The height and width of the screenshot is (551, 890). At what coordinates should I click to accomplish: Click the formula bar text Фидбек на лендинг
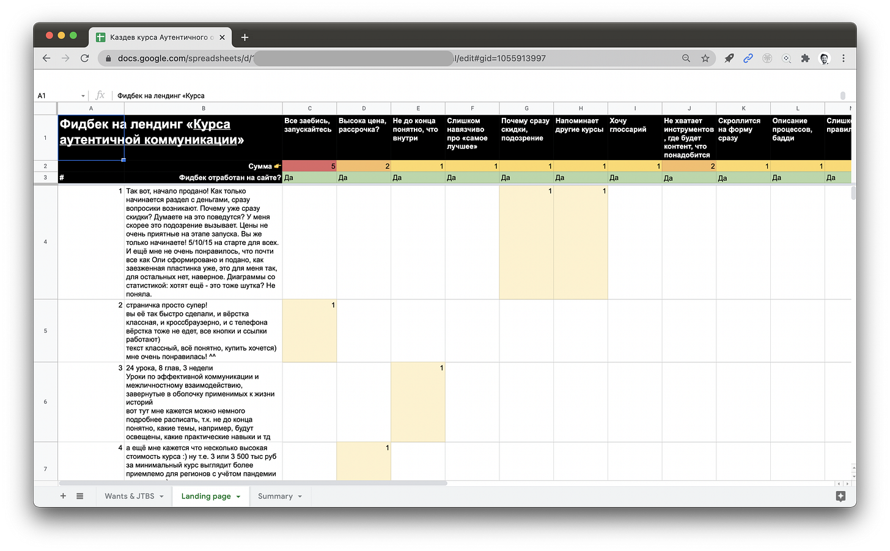[x=161, y=95]
